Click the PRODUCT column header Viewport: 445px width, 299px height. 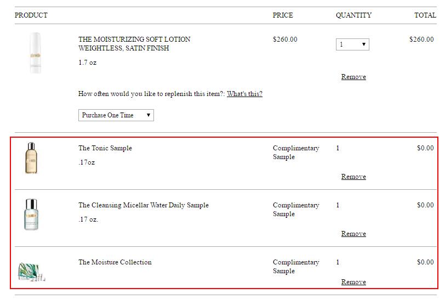tap(31, 15)
